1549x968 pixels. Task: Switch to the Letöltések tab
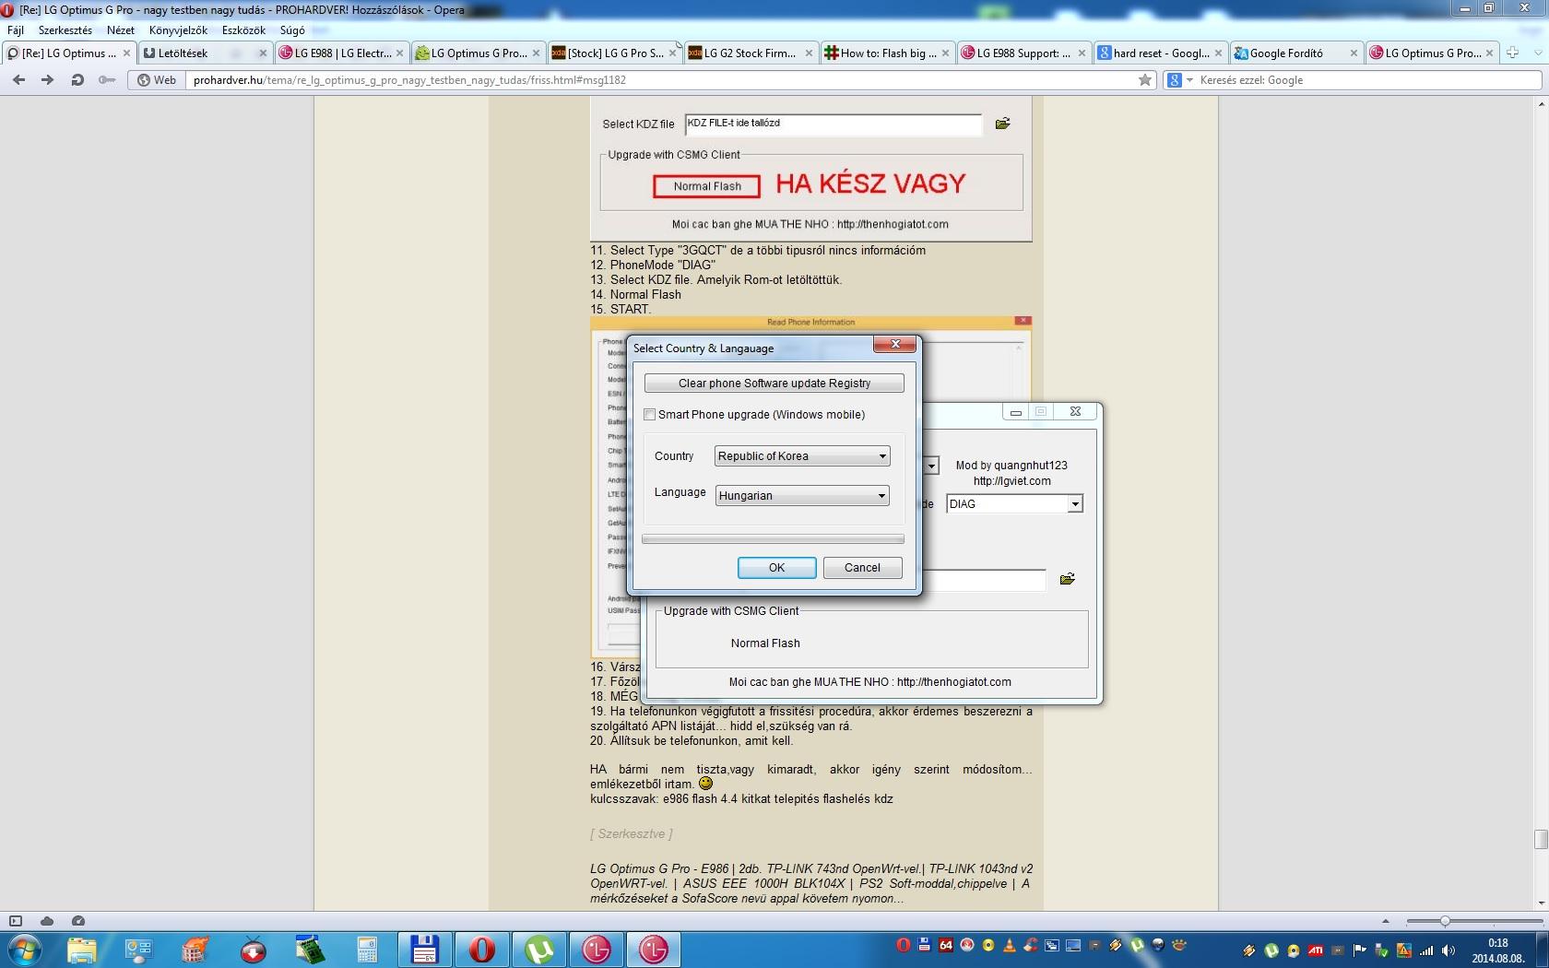click(x=206, y=53)
